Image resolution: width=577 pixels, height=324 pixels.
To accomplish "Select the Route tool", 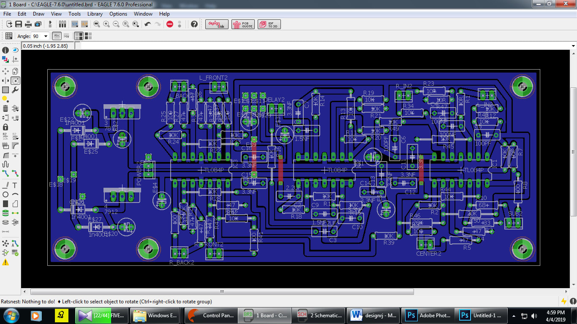I will point(5,173).
